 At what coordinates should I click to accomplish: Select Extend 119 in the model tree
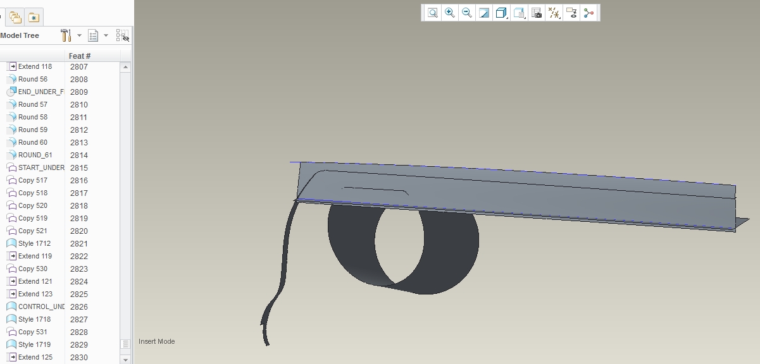(35, 256)
